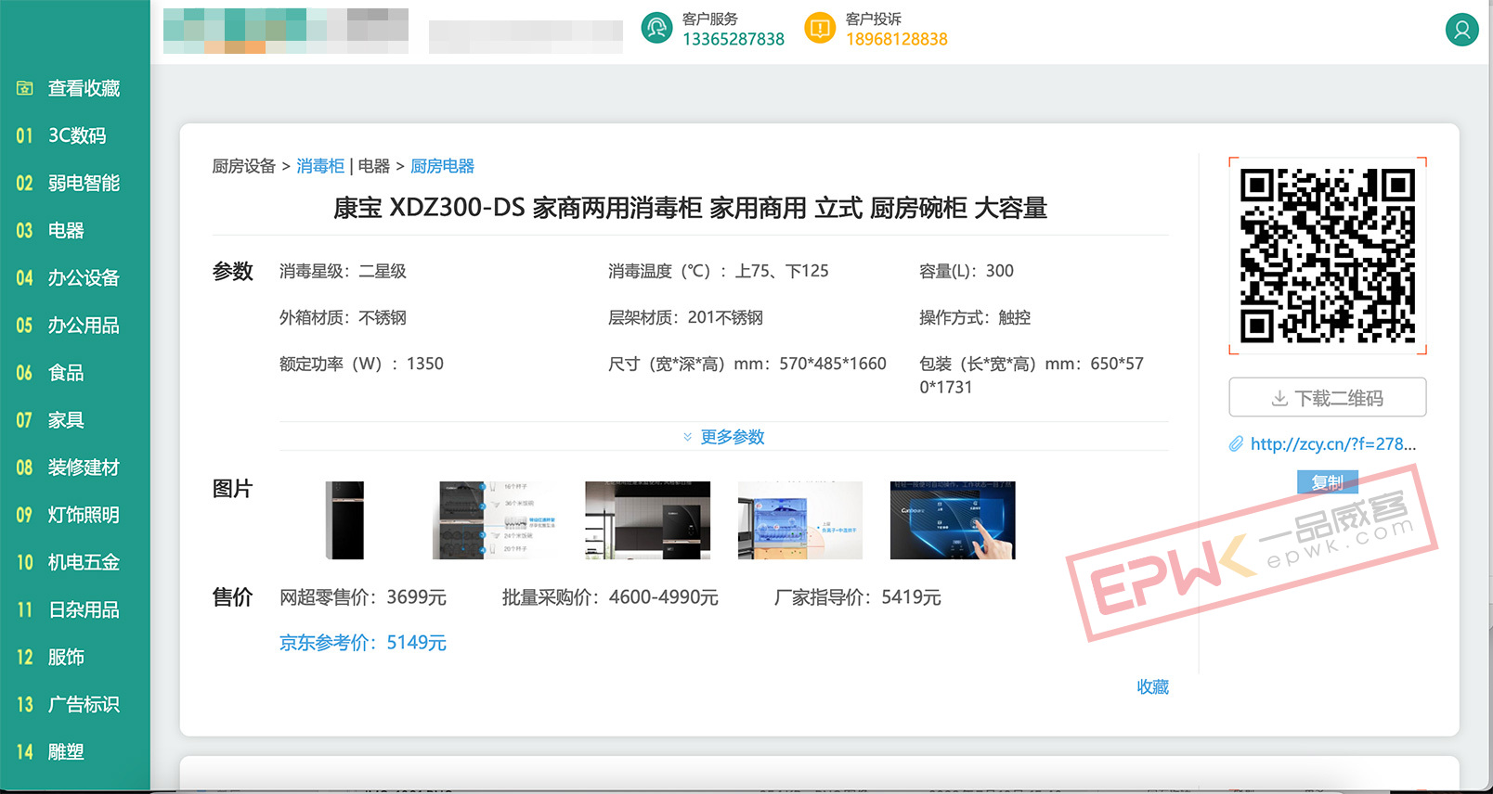Click 收藏 to favorite this product

click(x=1152, y=687)
